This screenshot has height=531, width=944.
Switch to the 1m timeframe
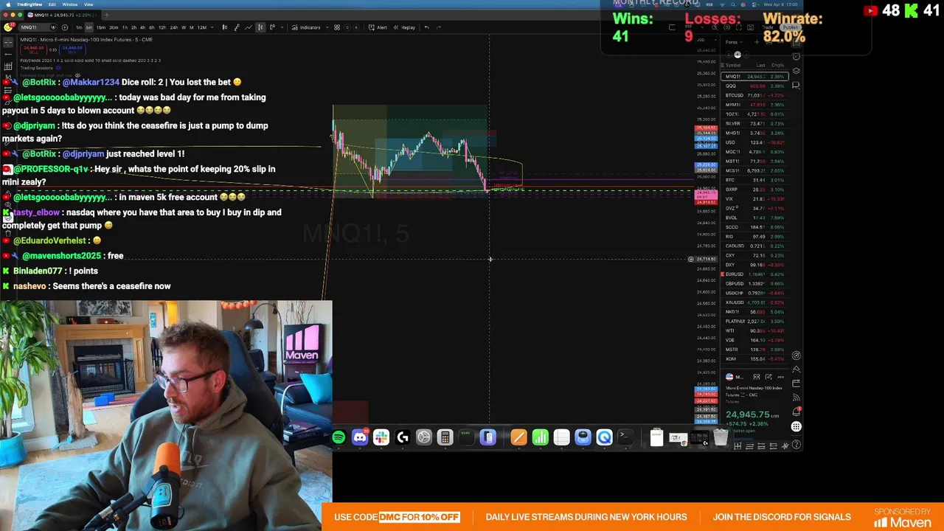click(x=79, y=27)
